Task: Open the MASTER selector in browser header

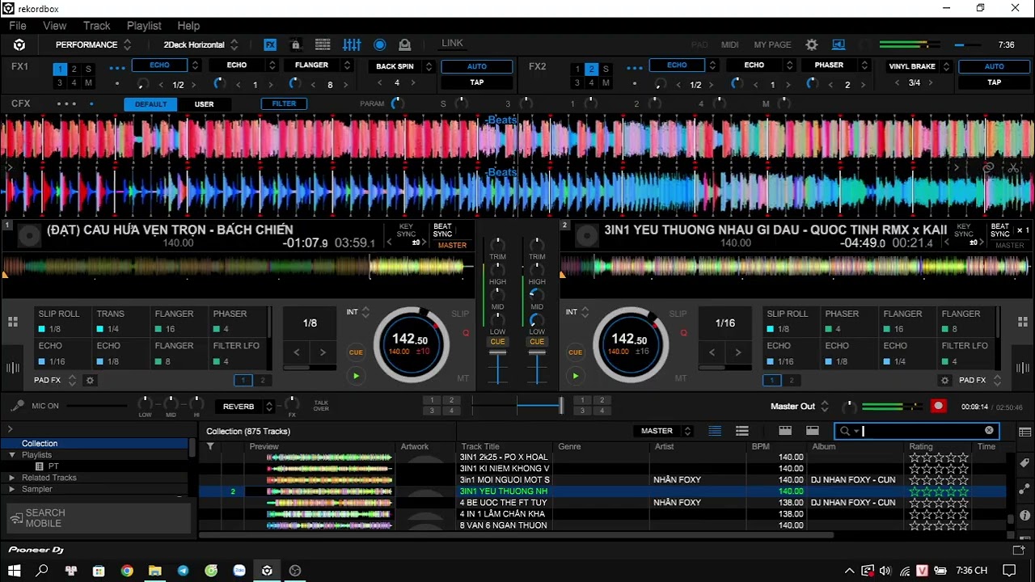Action: pos(663,431)
